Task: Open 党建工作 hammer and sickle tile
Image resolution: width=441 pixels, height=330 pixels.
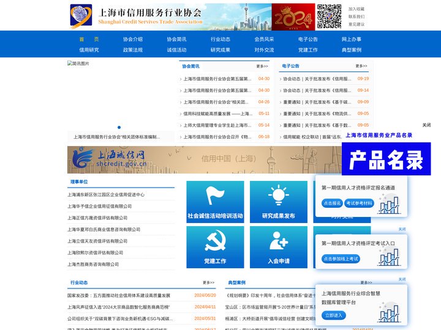Action: (215, 247)
